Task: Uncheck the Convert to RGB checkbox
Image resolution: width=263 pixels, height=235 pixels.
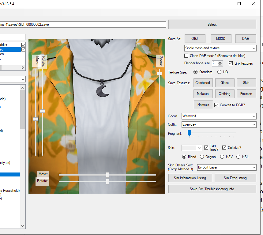Action: pyautogui.click(x=216, y=105)
